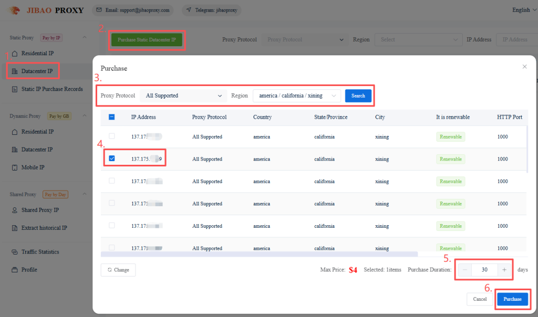Click the Static IP Purchase Records icon
This screenshot has width=538, height=317.
coord(15,89)
